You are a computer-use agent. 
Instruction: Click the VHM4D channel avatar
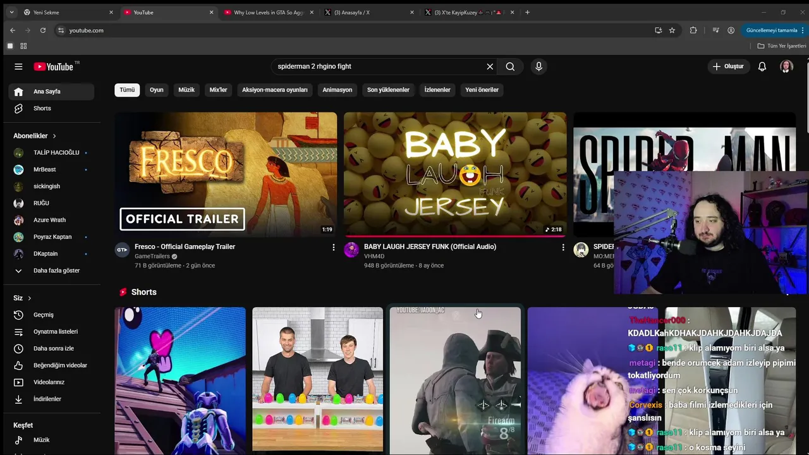tap(351, 250)
